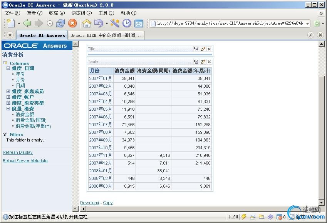Collapse the 度量_消费 folder
The height and width of the screenshot is (223, 327).
[8, 108]
